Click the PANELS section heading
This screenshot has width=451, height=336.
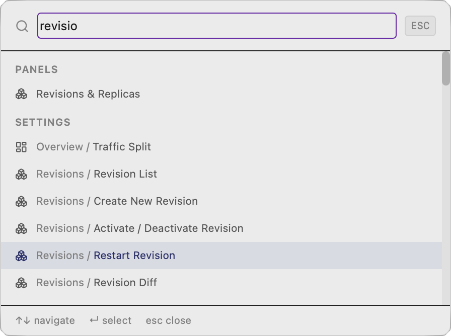coord(36,69)
